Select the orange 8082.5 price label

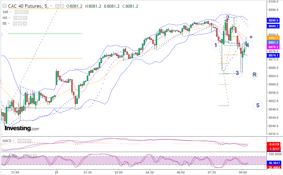(x=273, y=38)
